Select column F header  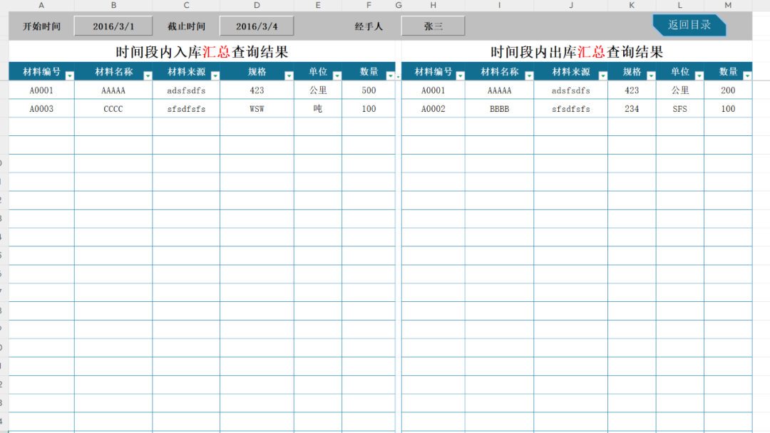(369, 5)
